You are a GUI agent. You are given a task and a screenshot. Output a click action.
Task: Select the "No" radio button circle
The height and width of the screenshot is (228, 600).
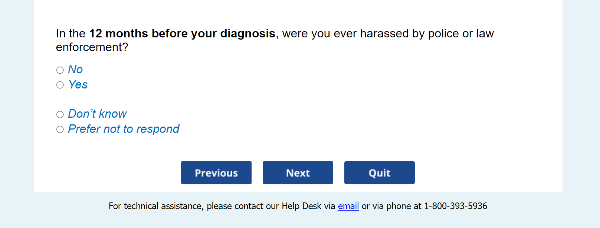point(60,70)
